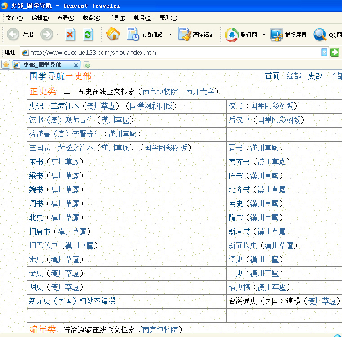Go to the Home page house icon
Screen dimensions: 342x337
click(x=113, y=34)
